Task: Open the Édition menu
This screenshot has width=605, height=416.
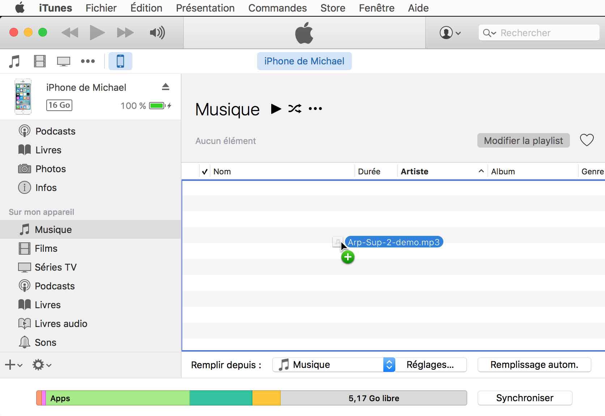Action: click(146, 8)
